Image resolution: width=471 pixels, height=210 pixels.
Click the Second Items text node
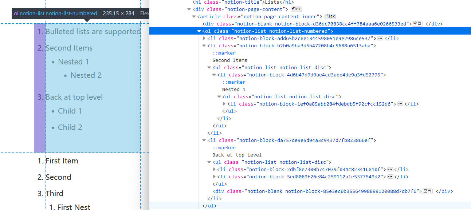click(x=230, y=60)
